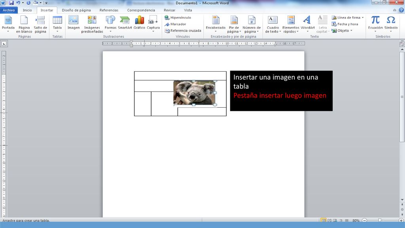
Task: Undo the last action
Action: pyautogui.click(x=18, y=3)
